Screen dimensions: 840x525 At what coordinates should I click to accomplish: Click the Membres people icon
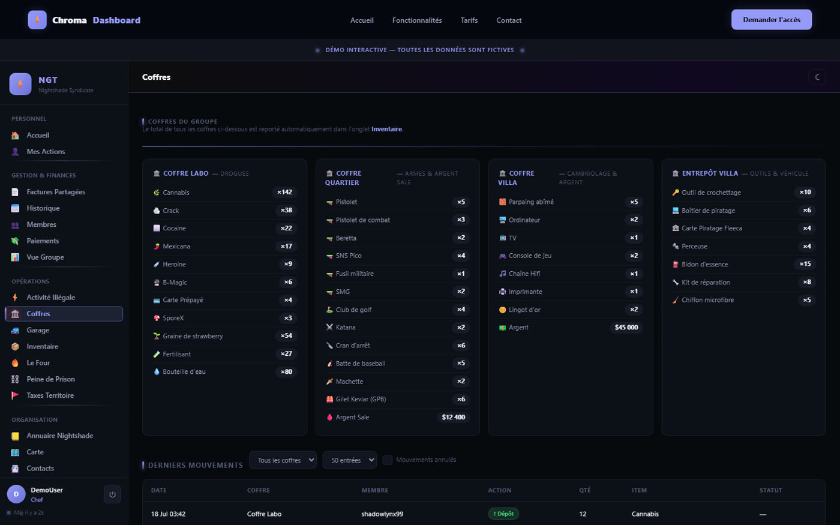tap(15, 224)
